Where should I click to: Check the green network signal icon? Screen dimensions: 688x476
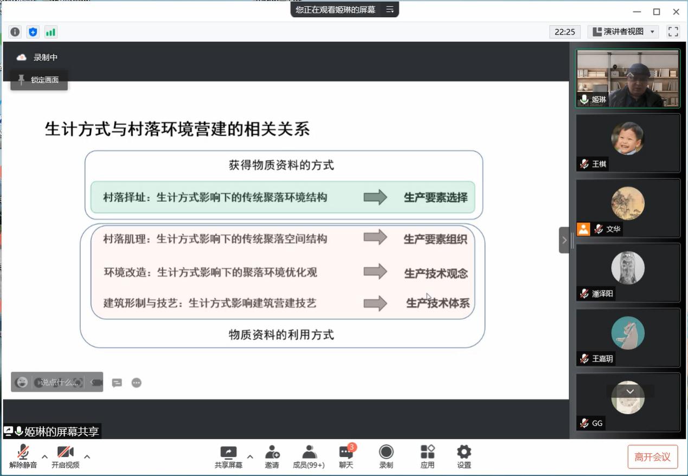coord(50,32)
